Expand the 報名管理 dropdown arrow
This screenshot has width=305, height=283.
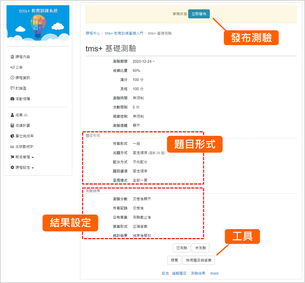pyautogui.click(x=33, y=157)
